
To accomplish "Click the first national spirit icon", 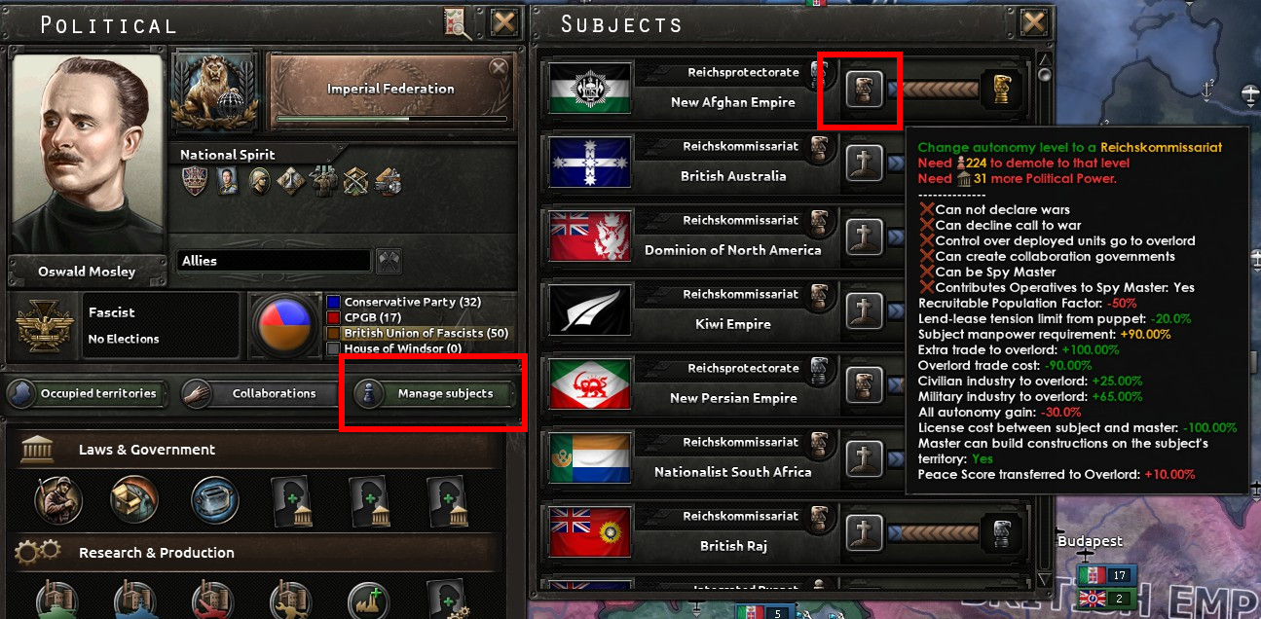I will [x=195, y=181].
